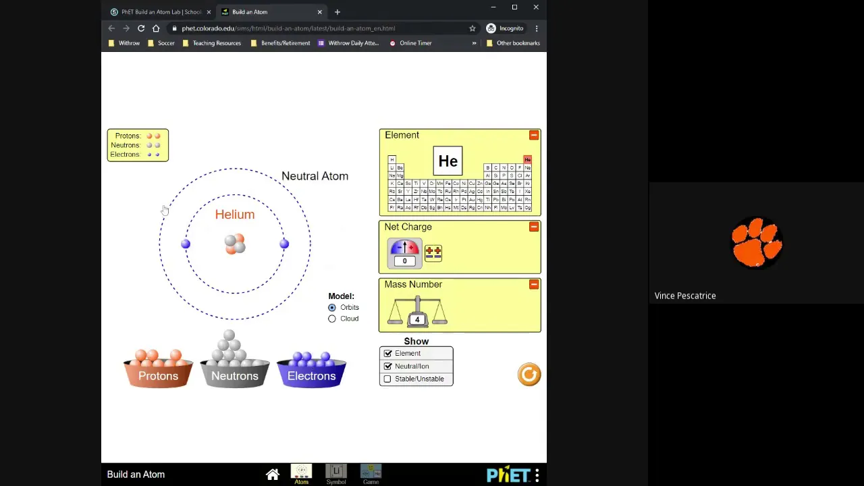Open the PhET options menu
Viewport: 864px width, 486px height.
point(537,475)
